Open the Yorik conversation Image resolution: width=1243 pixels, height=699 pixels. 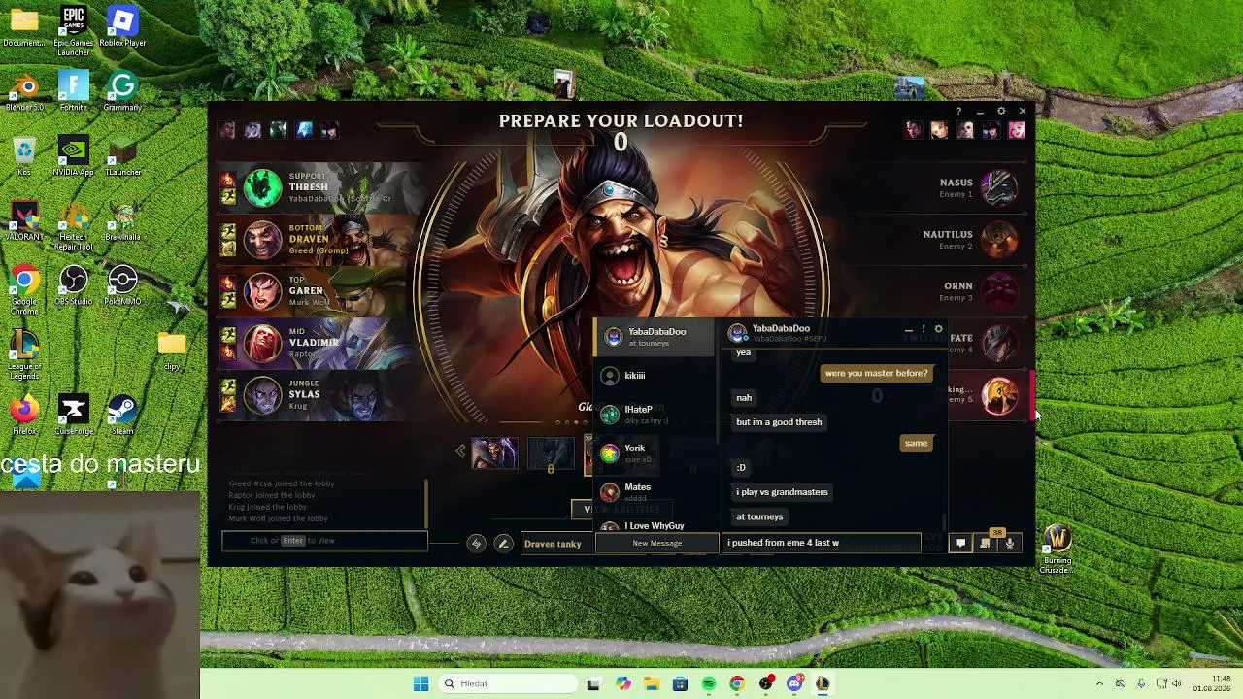[655, 452]
